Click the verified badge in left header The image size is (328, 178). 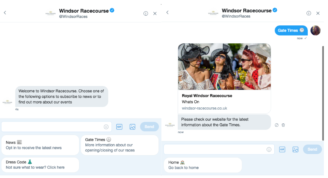click(112, 10)
